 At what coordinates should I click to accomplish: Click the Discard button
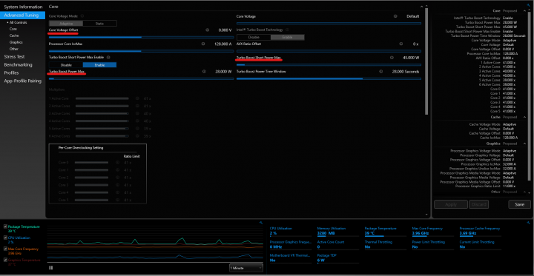point(478,204)
